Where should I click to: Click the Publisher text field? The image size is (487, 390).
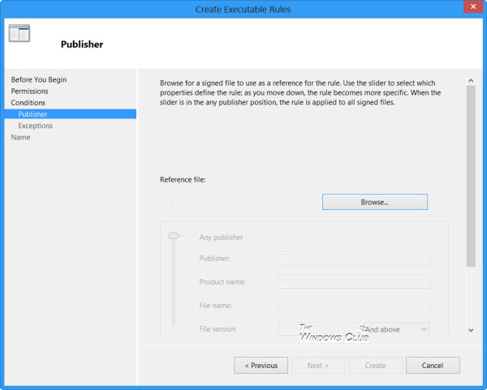(354, 258)
